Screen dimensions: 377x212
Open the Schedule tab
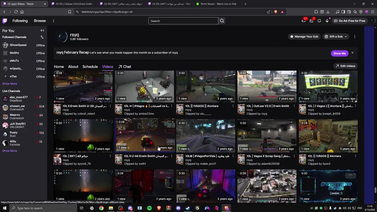coord(90,67)
